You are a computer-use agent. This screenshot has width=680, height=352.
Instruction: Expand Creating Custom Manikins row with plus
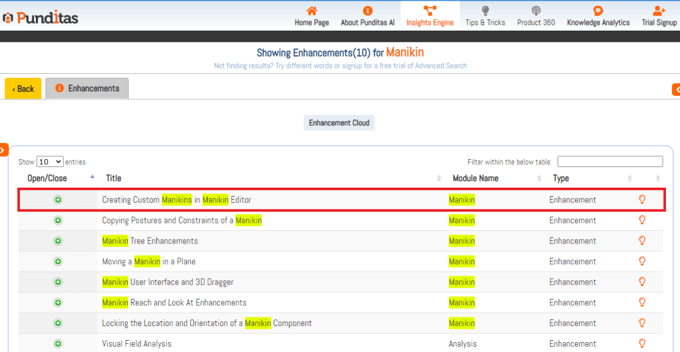click(x=58, y=200)
